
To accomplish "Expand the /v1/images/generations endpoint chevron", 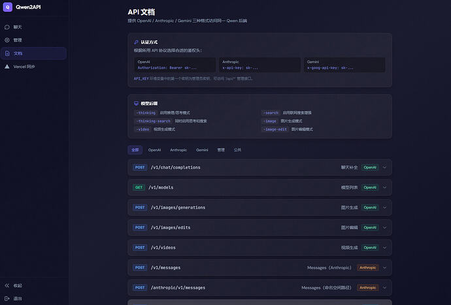I will tap(384, 208).
